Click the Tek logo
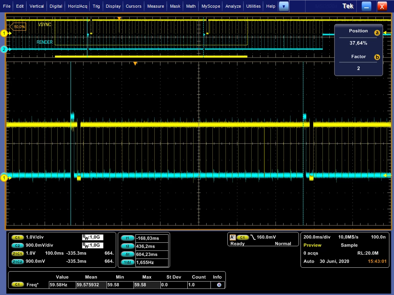The height and width of the screenshot is (295, 394). click(x=348, y=6)
